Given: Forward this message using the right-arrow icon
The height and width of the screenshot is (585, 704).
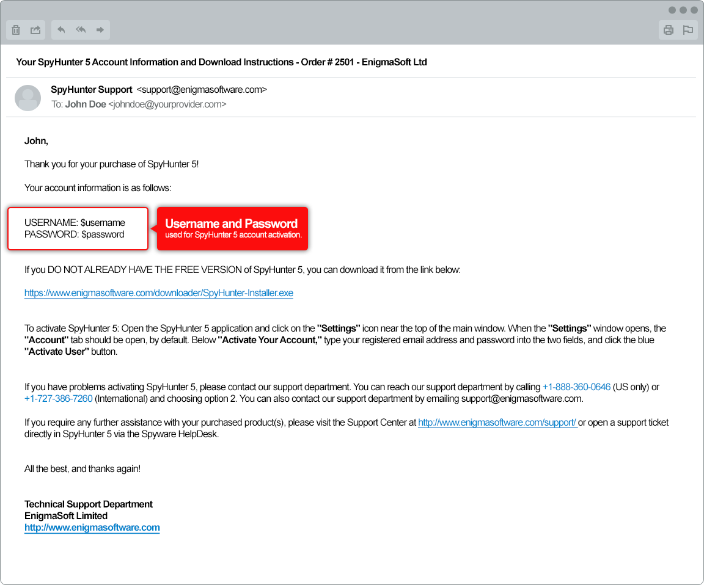Looking at the screenshot, I should click(x=100, y=30).
